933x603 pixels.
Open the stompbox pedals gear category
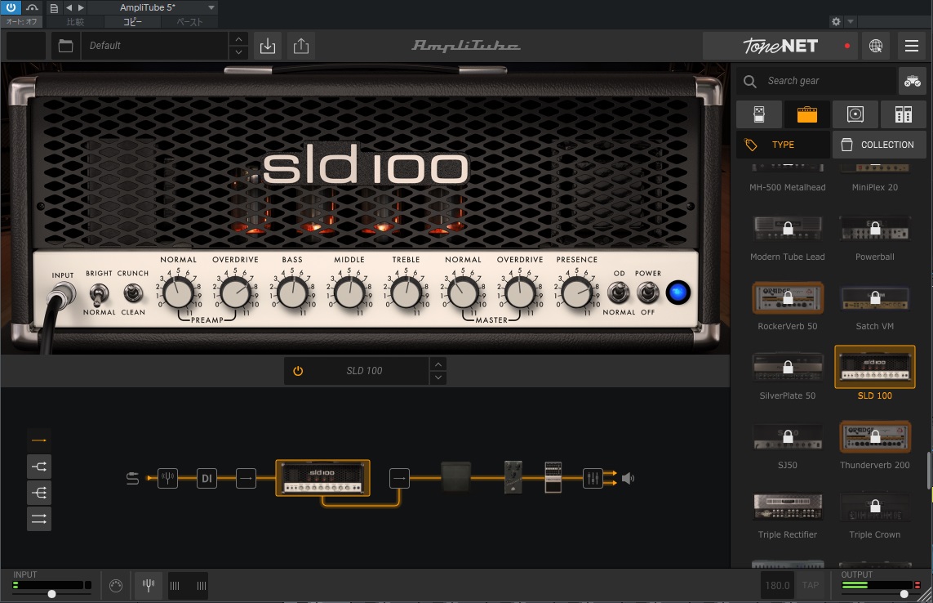point(758,114)
